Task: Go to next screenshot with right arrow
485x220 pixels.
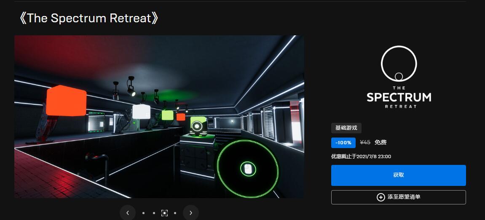Action: click(x=190, y=212)
